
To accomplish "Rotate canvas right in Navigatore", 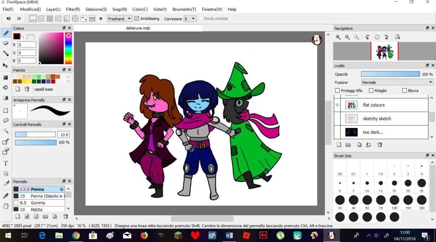I will click(x=386, y=37).
